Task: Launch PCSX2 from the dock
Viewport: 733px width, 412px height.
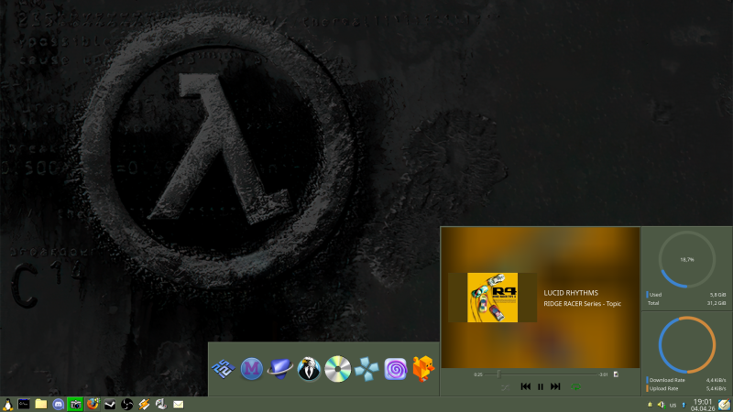Action: (224, 369)
